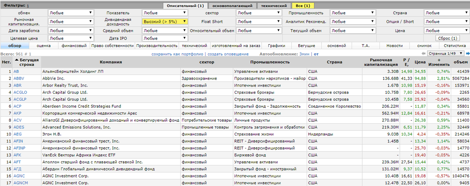
Task: Open the ADES ticker link
Action: tap(19, 127)
